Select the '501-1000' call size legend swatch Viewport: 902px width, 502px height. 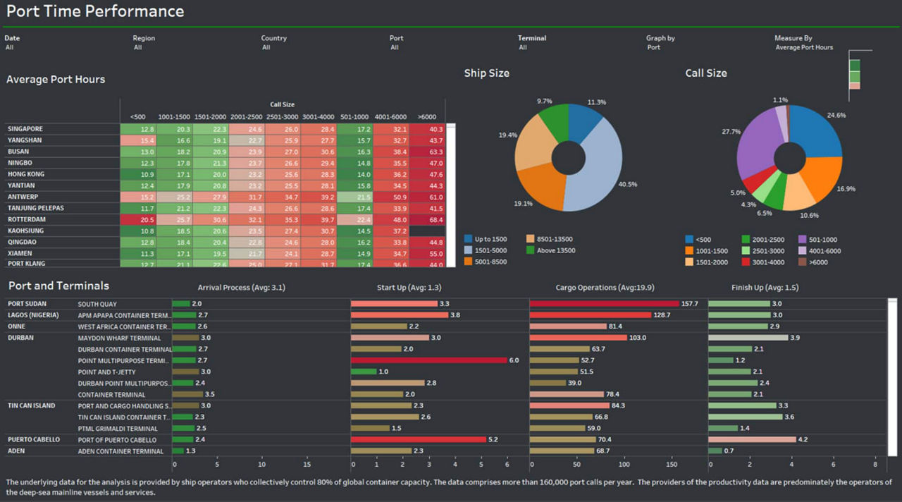click(803, 240)
